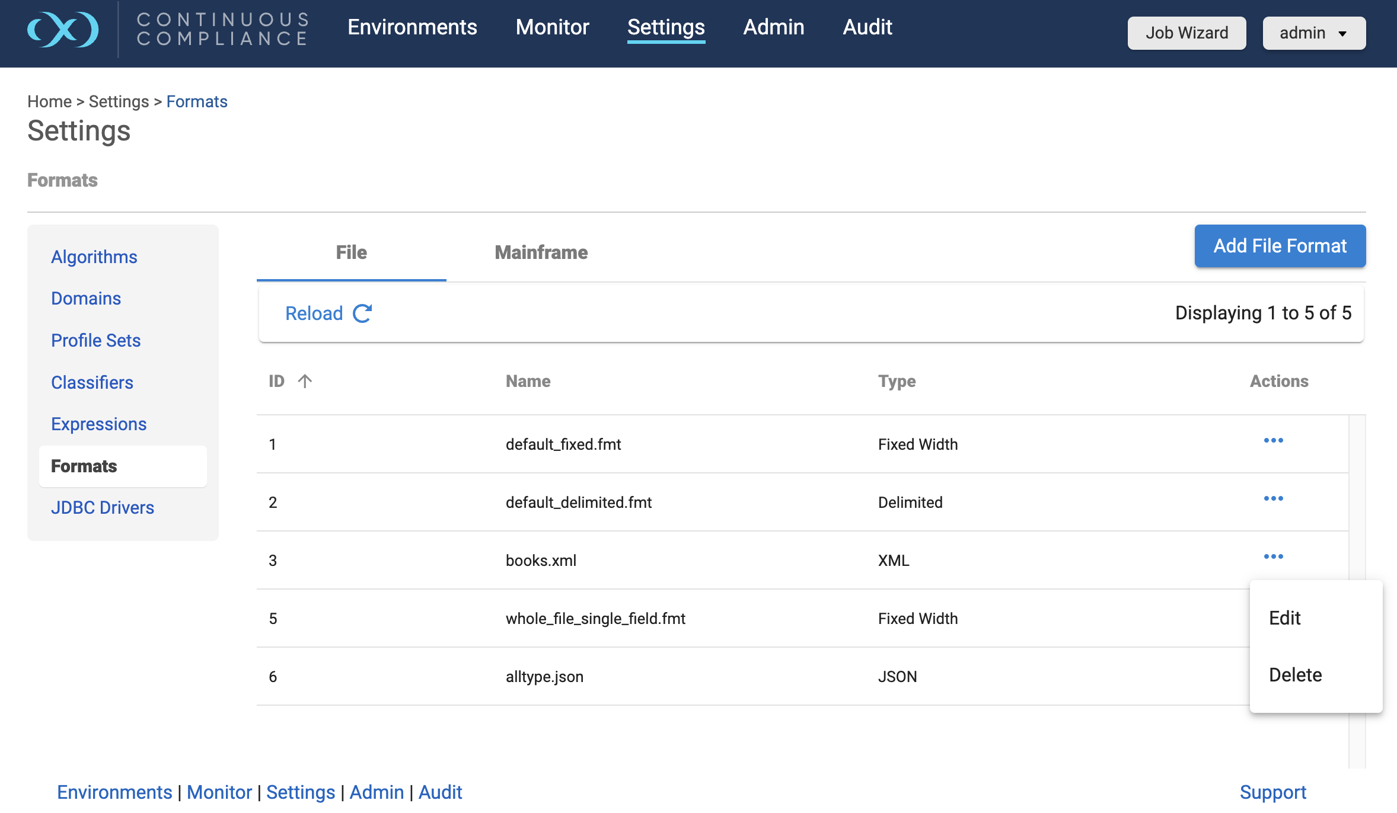Image resolution: width=1397 pixels, height=813 pixels.
Task: Click the ID sort ascending arrow
Action: click(305, 381)
